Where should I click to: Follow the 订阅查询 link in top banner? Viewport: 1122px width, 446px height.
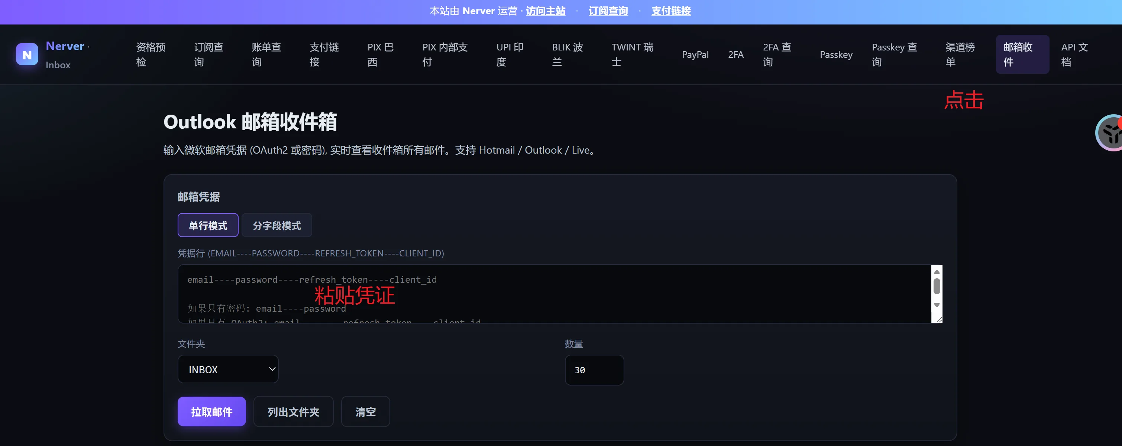pos(608,11)
